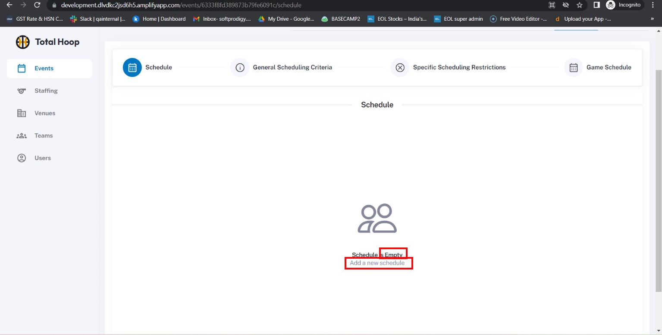Open Venues from the sidebar
This screenshot has height=335, width=662.
coord(49,113)
